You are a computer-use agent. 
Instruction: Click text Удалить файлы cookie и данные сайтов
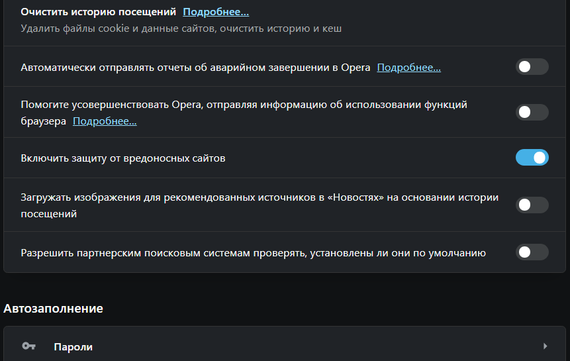pos(118,28)
